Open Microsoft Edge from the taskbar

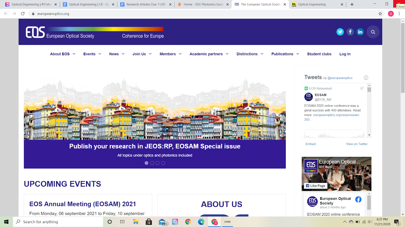pyautogui.click(x=201, y=222)
